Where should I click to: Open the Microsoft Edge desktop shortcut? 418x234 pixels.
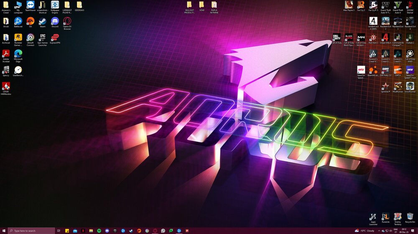click(18, 56)
